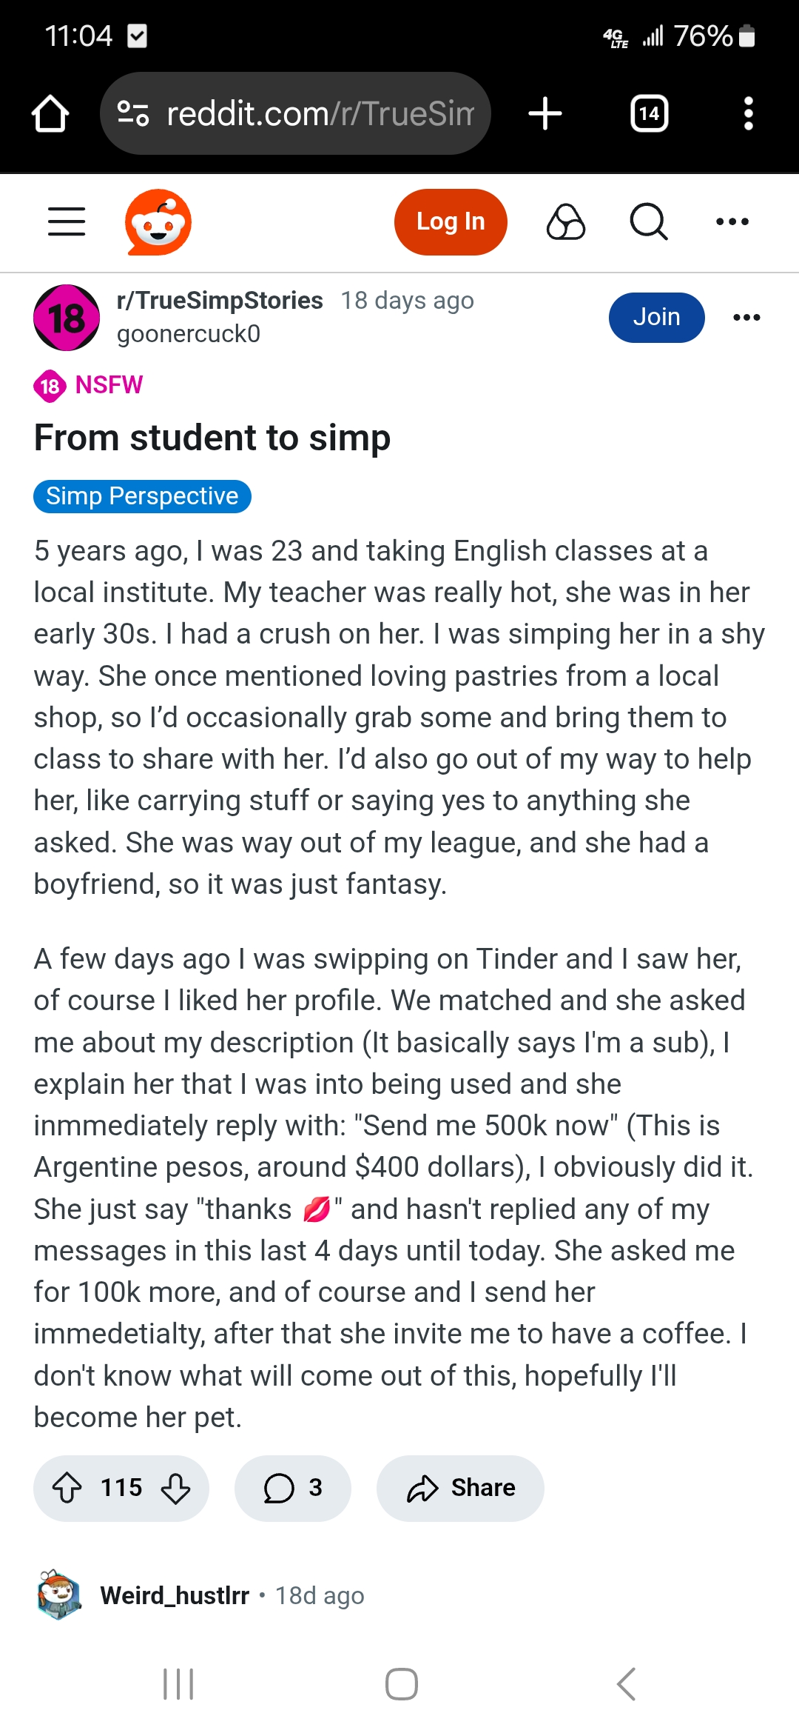The height and width of the screenshot is (1733, 799).
Task: Open Reddit hamburger navigation menu
Action: pyautogui.click(x=67, y=221)
